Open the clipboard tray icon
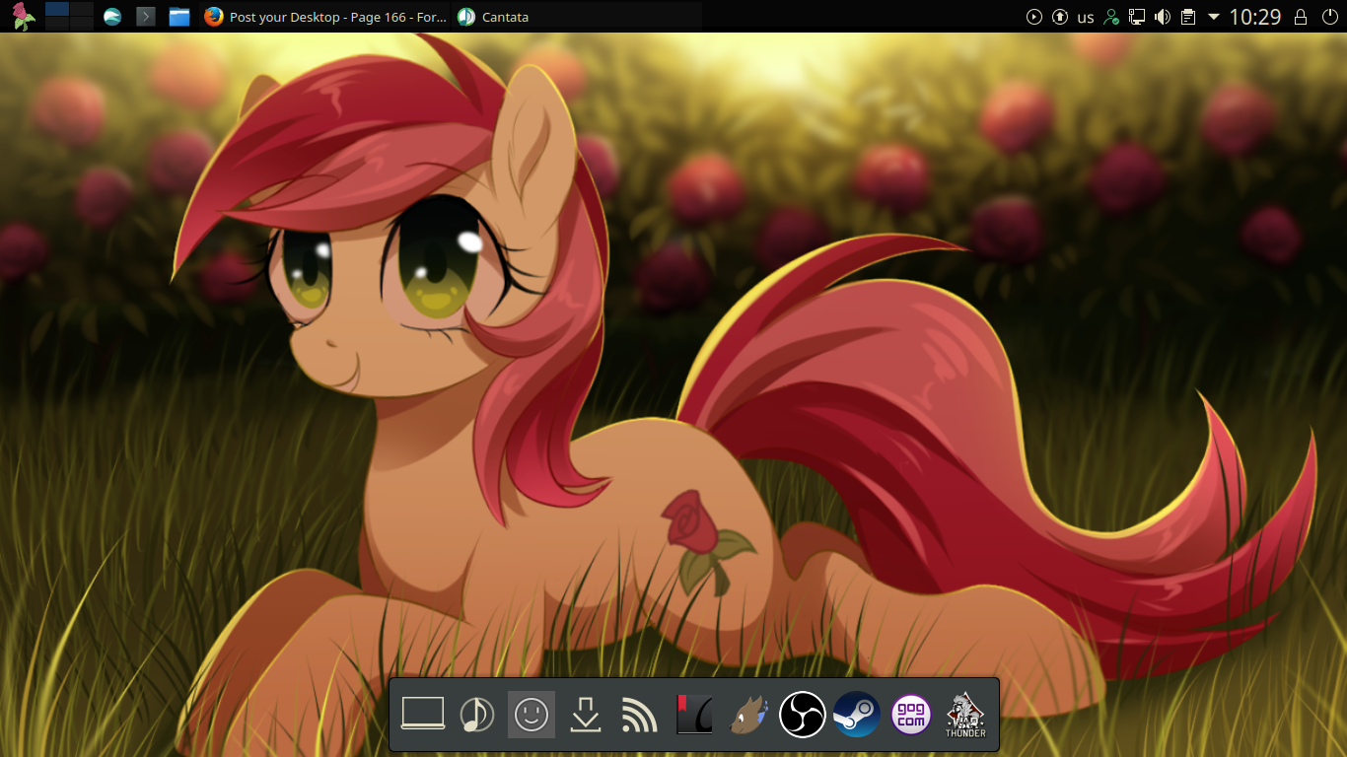The height and width of the screenshot is (757, 1347). coord(1188,17)
